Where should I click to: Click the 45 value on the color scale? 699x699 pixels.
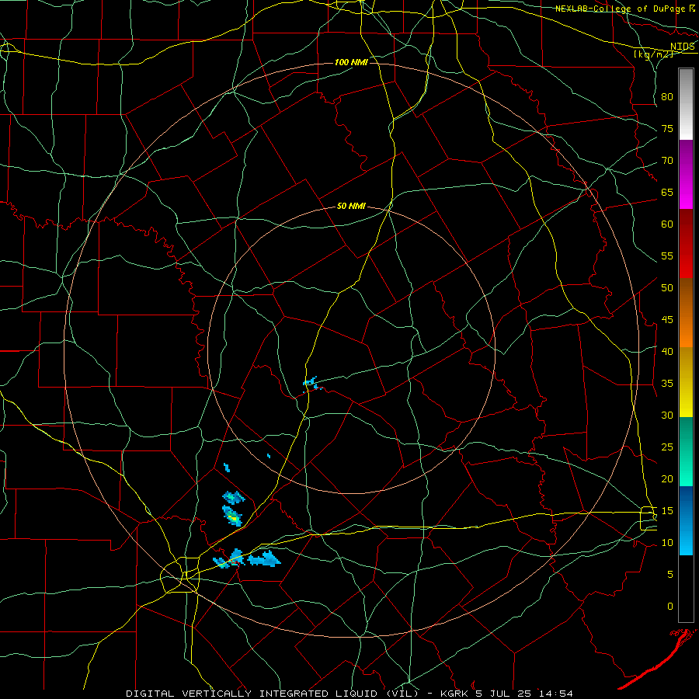[667, 320]
